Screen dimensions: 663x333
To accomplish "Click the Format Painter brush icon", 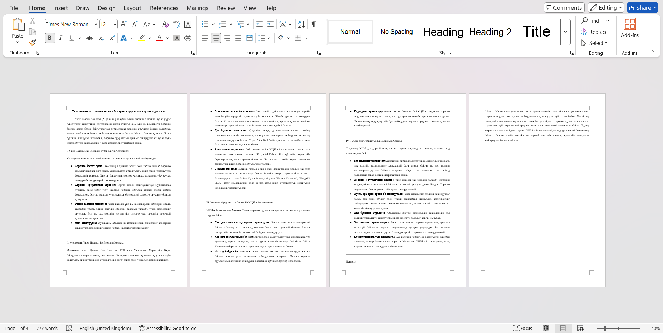I will coord(32,42).
